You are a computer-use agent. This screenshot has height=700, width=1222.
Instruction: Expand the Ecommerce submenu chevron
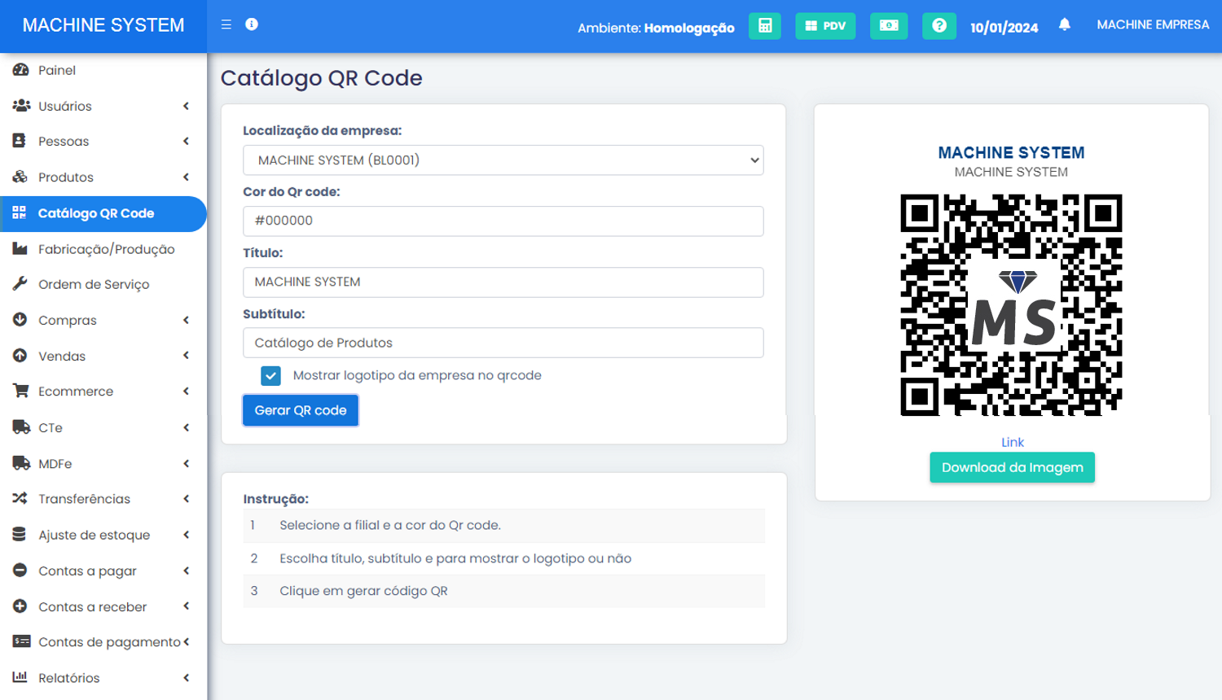pyautogui.click(x=187, y=391)
